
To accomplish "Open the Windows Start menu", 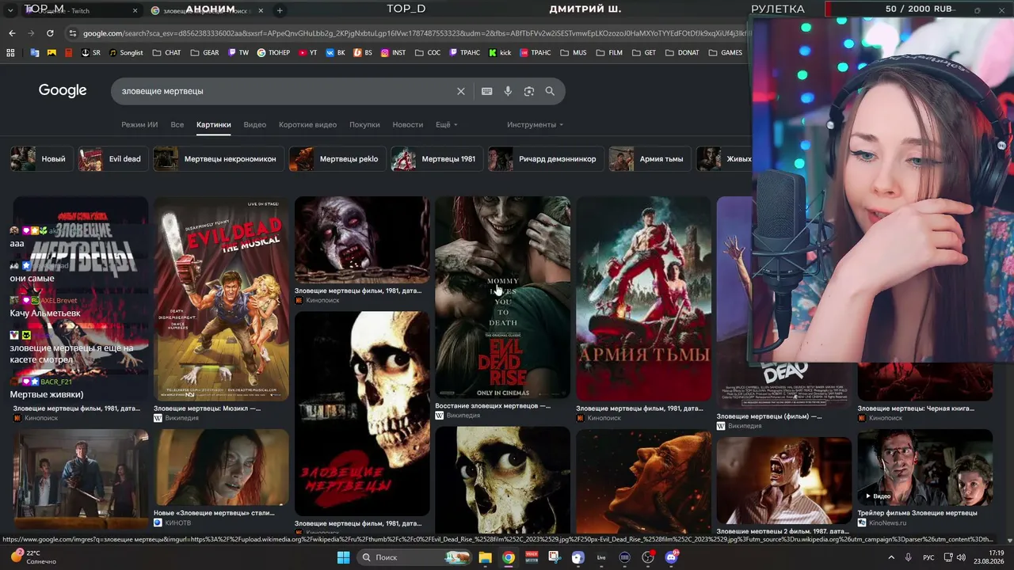I will [343, 557].
